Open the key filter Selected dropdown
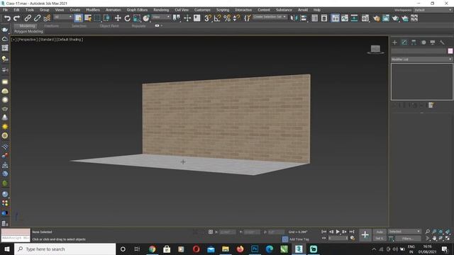 (404, 232)
